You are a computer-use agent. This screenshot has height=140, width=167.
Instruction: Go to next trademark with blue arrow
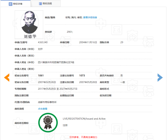coord(160,78)
